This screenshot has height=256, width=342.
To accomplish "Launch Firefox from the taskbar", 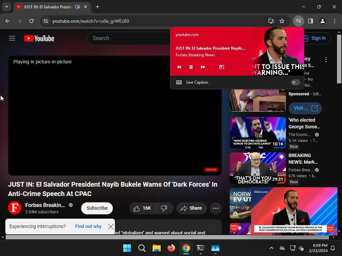I will point(171,248).
